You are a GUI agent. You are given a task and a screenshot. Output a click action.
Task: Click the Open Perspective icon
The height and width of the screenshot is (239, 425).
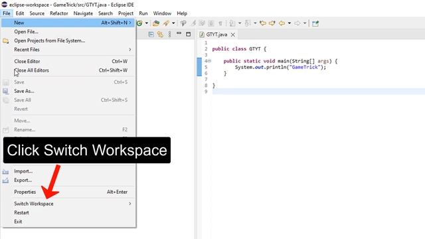pyautogui.click(x=315, y=23)
